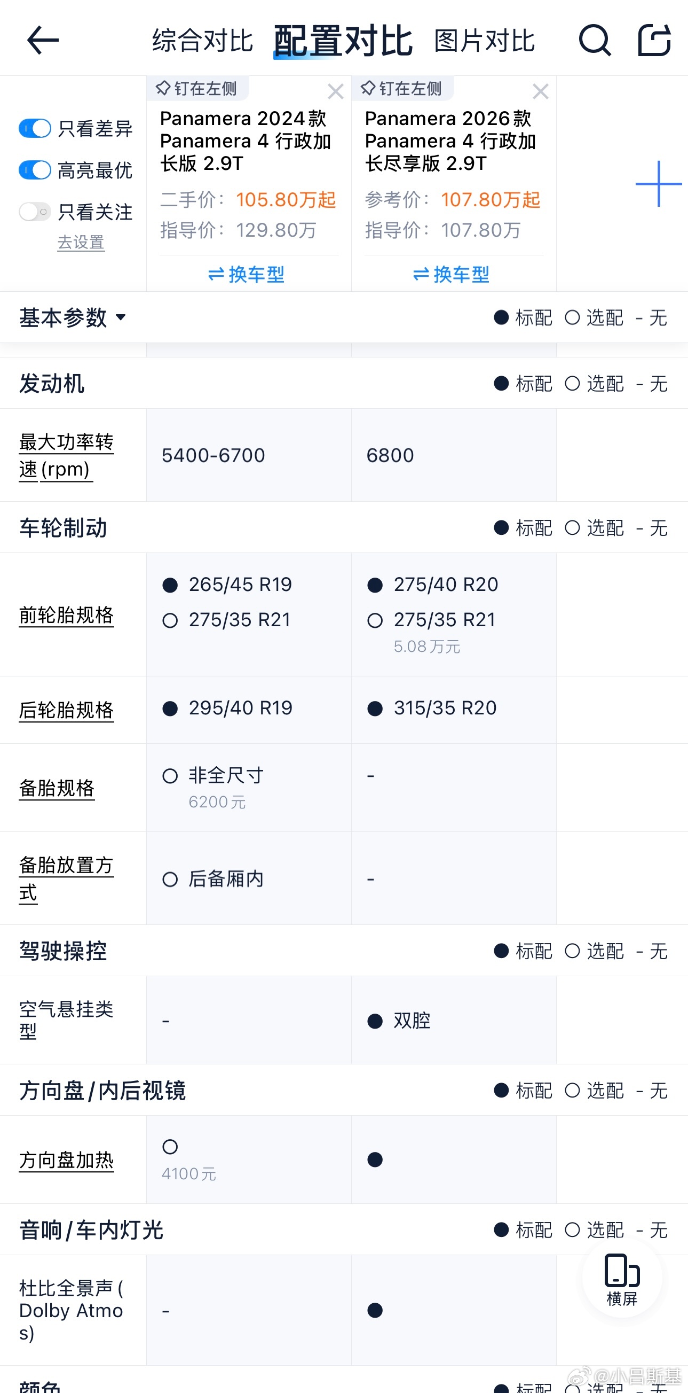Change the Panamera 2024 model via 换车型
The width and height of the screenshot is (688, 1393).
coord(247,275)
